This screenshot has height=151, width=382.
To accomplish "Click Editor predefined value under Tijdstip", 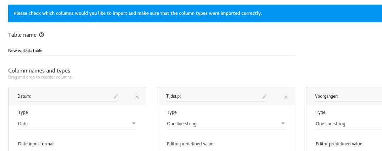I will pos(190,144).
